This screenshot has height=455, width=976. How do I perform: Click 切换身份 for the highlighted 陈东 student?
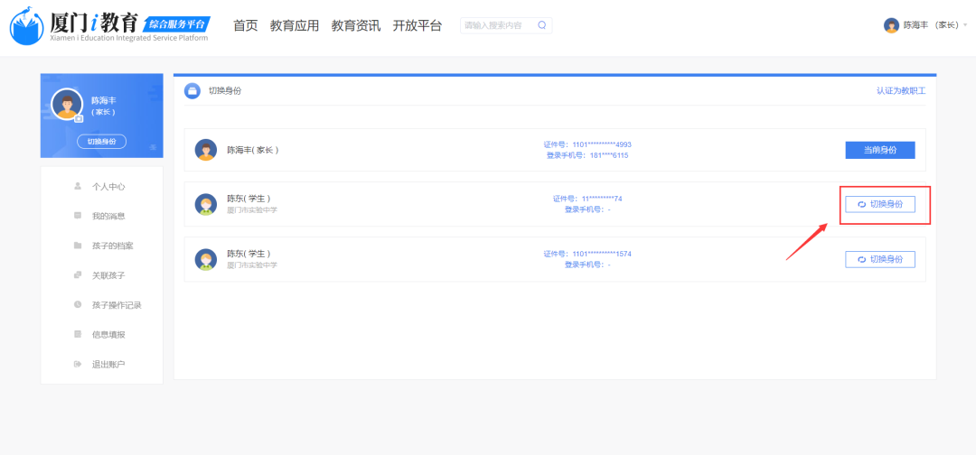[879, 204]
